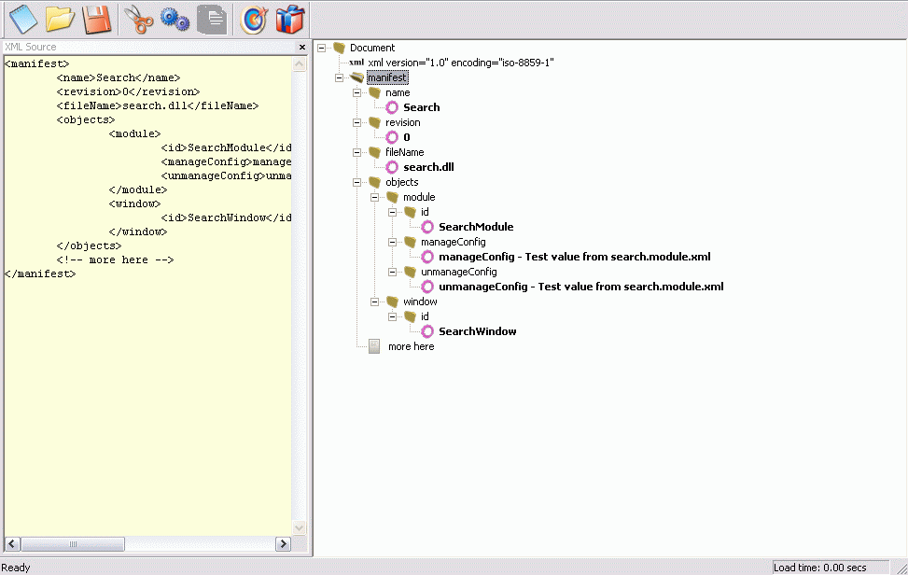Image resolution: width=908 pixels, height=575 pixels.
Task: Click the pink node icon beside Search
Action: pyautogui.click(x=391, y=107)
